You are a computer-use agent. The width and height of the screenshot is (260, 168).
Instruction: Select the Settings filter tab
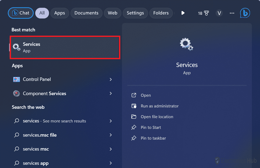pos(135,13)
